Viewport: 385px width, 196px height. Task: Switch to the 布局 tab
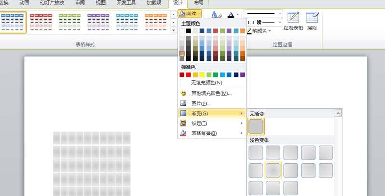(x=199, y=3)
